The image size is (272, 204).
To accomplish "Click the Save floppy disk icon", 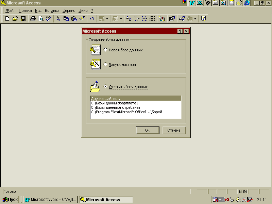I will coord(23,19).
